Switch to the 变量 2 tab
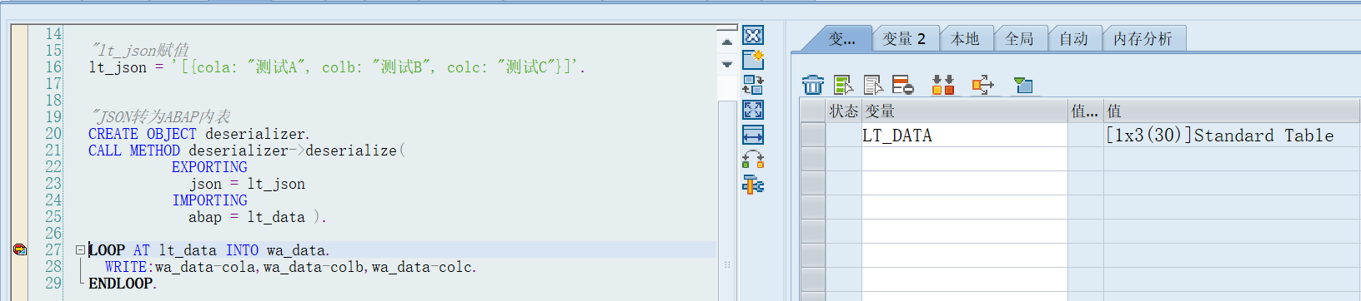The height and width of the screenshot is (301, 1361). pos(905,39)
